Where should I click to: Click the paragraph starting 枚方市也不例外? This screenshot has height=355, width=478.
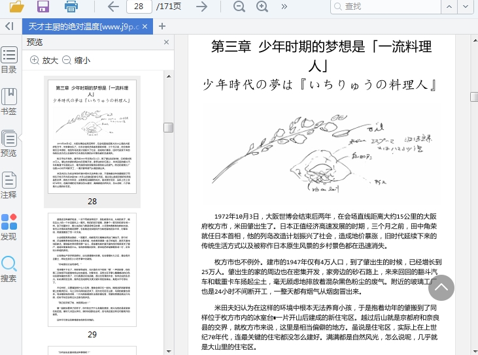(x=321, y=277)
